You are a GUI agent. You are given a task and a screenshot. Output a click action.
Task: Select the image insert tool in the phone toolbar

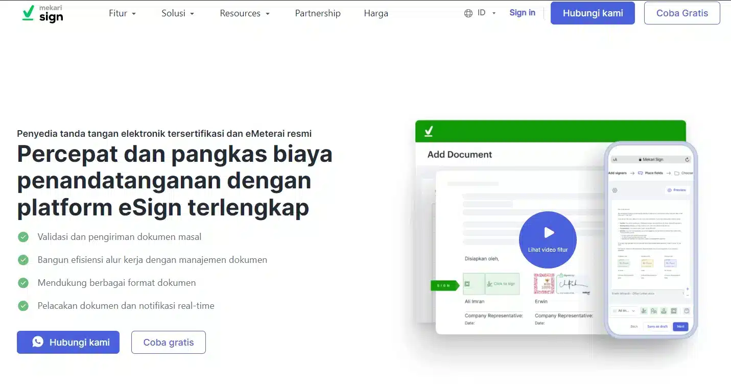(674, 311)
